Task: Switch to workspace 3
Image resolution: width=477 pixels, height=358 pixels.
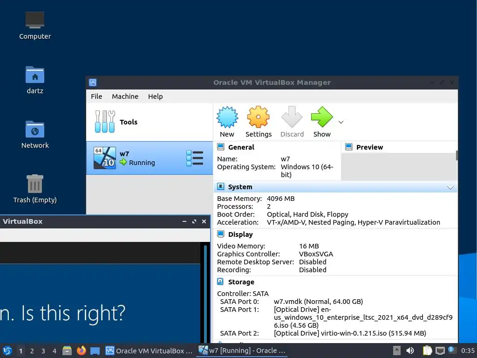Action: tap(43, 351)
